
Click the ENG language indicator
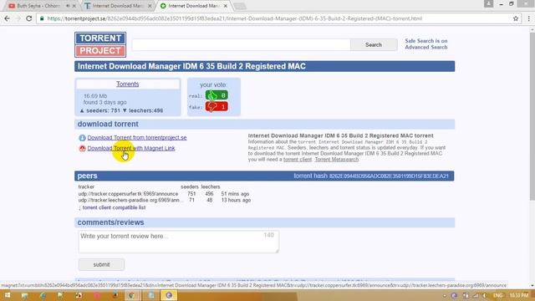click(x=498, y=295)
